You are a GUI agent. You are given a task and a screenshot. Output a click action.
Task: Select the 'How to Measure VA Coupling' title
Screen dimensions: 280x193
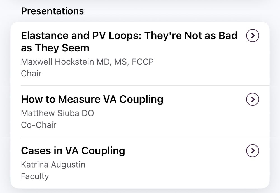coord(92,99)
